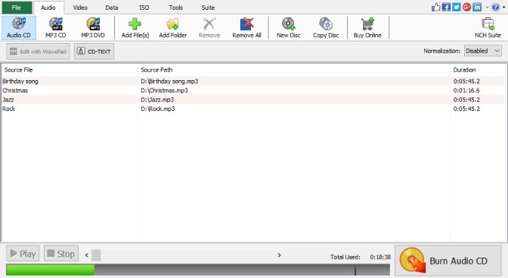Switch to the ISO tab

coord(144,8)
